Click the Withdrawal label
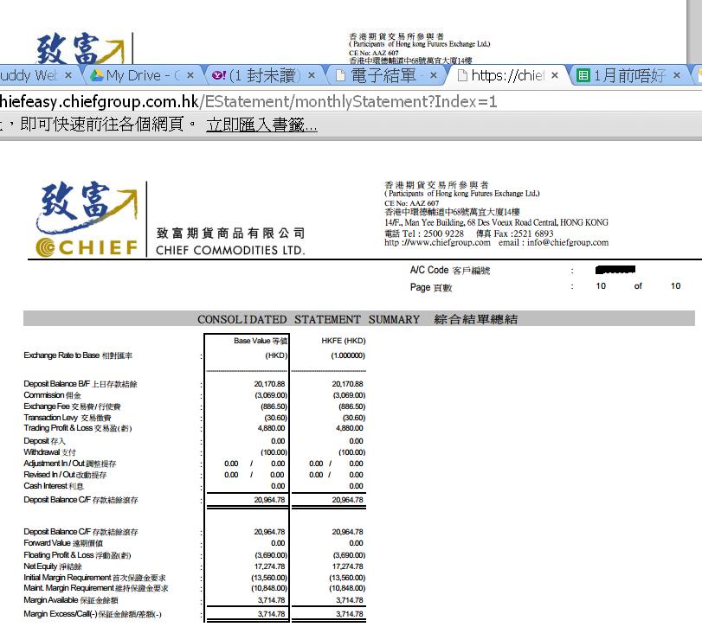Screen dimensions: 702x627 (49, 452)
